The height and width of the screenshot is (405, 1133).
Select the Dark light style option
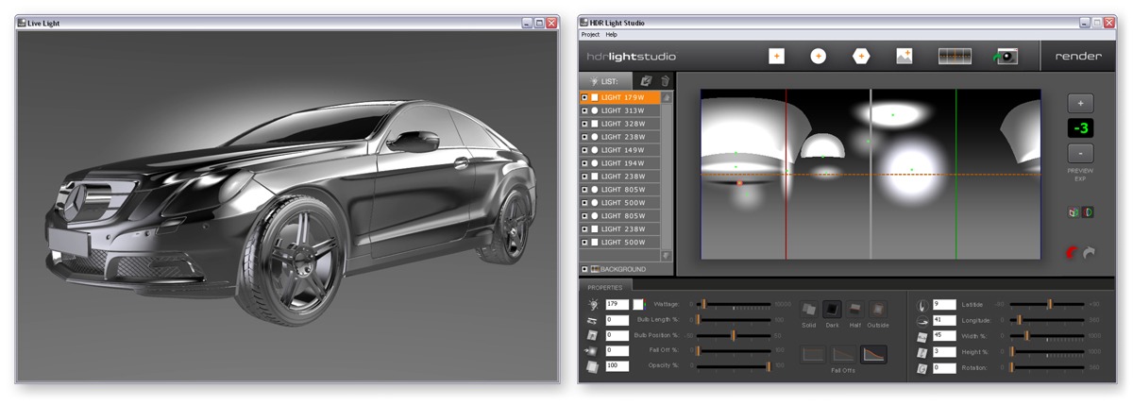[832, 309]
